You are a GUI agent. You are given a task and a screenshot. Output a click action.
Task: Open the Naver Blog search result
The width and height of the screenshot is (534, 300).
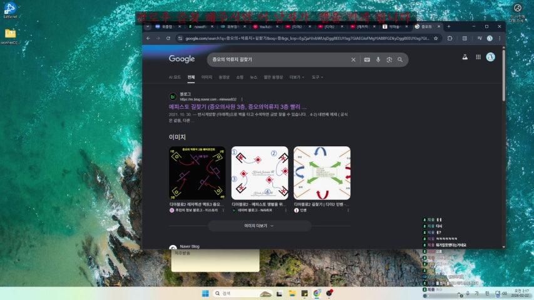(x=190, y=247)
